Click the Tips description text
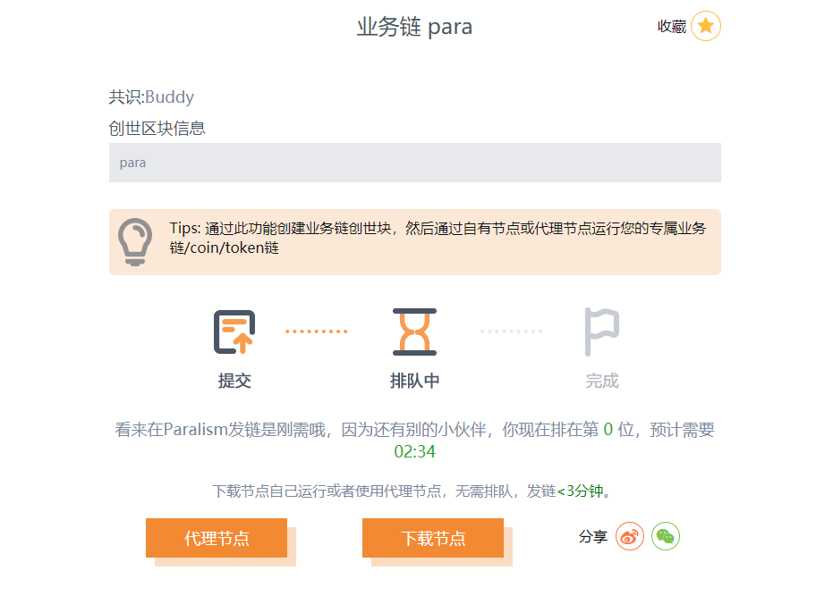The image size is (833, 596). (438, 238)
